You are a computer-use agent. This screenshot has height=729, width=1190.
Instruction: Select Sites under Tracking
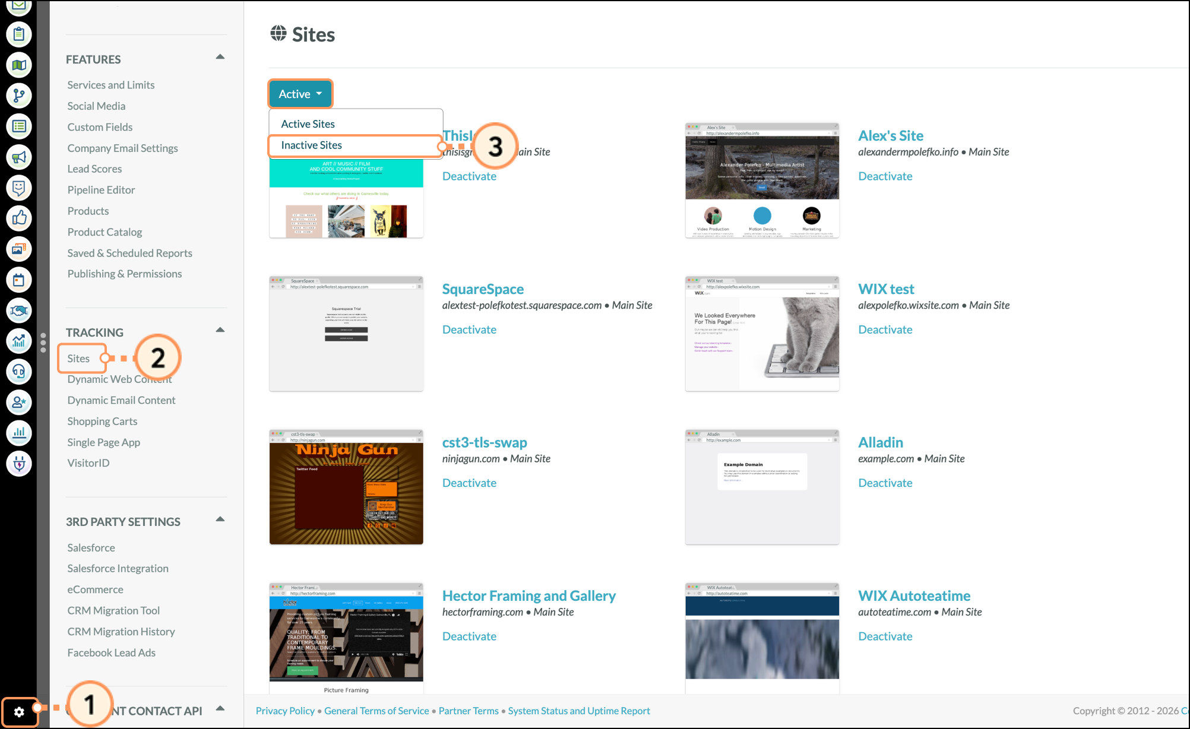pos(78,359)
